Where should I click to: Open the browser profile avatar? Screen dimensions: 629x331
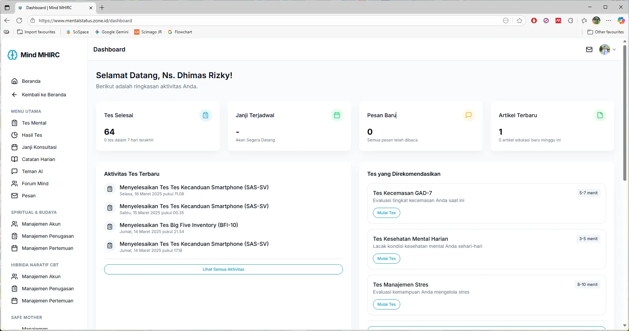coord(596,21)
